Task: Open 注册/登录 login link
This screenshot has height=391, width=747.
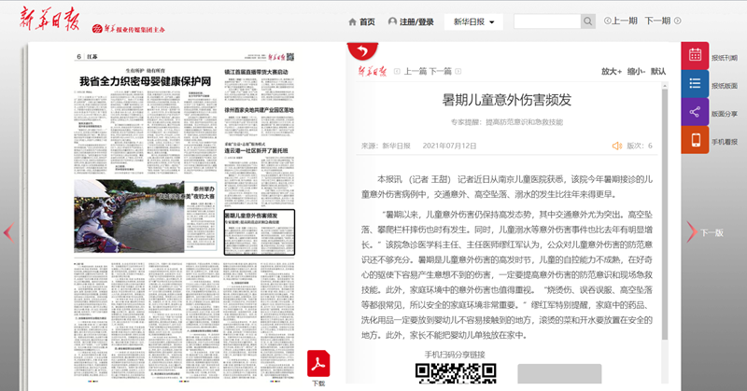Action: pyautogui.click(x=411, y=21)
